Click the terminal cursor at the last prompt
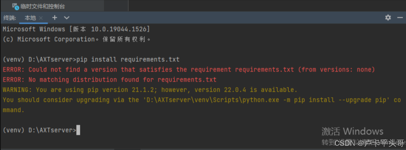 [78, 130]
